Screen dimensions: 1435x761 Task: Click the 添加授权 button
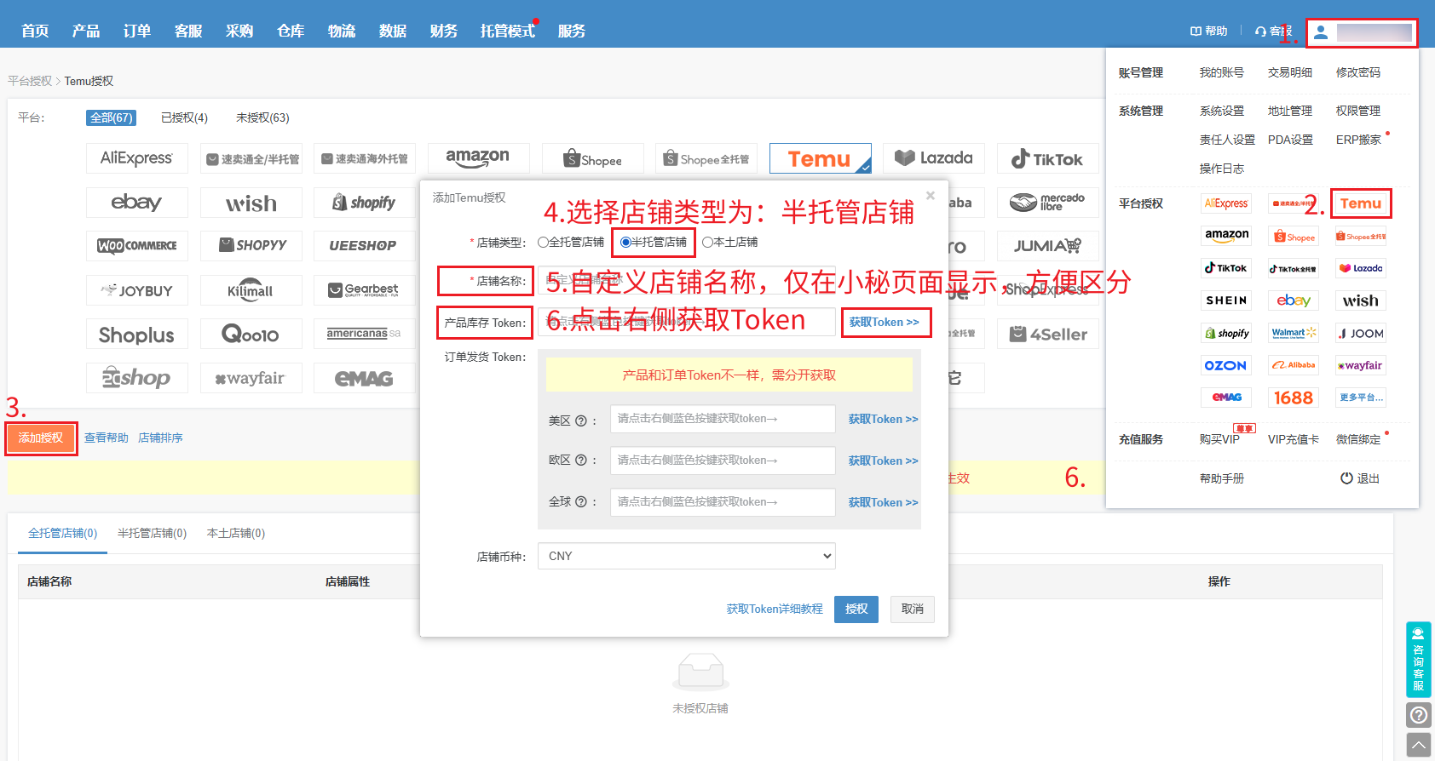pos(41,438)
